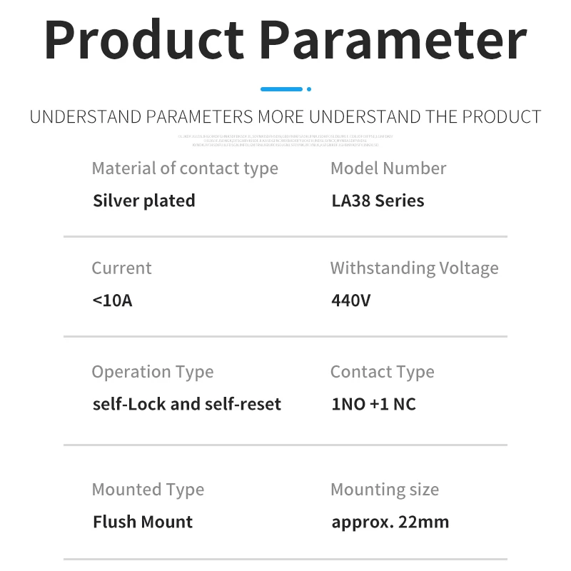Select the <10A current value
Viewport: 571px width, 571px height.
pyautogui.click(x=112, y=300)
